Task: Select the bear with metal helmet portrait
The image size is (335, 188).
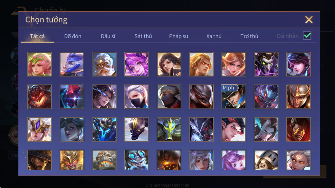Action: 266,160
